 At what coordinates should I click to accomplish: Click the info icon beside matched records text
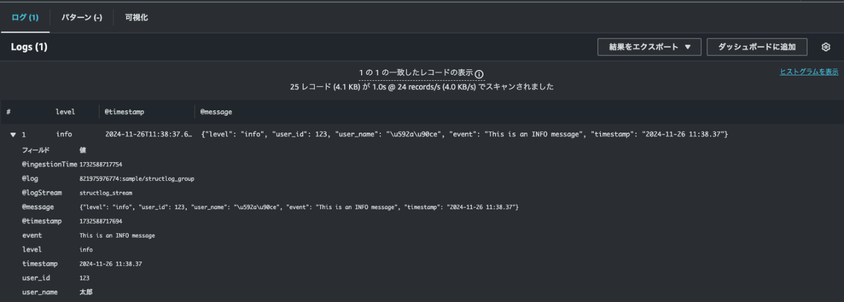(479, 74)
